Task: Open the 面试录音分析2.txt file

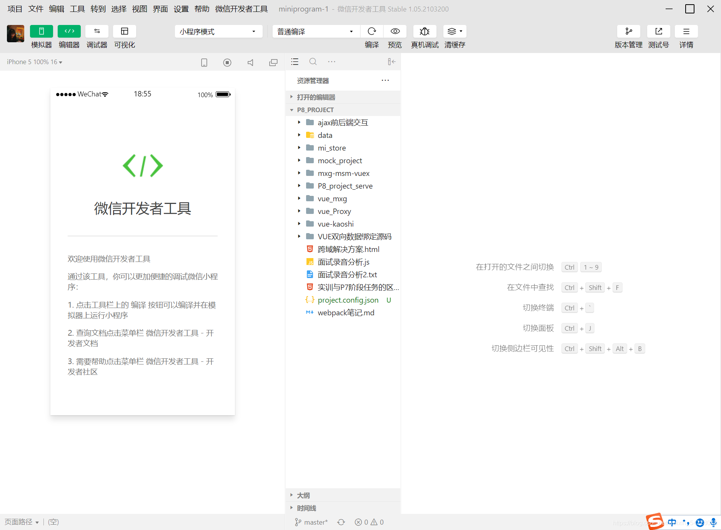Action: click(x=343, y=275)
